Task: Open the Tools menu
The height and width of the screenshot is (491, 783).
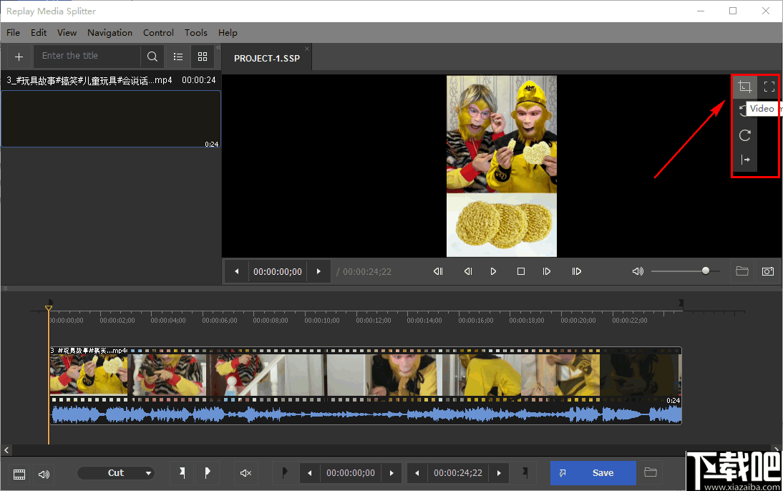Action: pos(195,33)
